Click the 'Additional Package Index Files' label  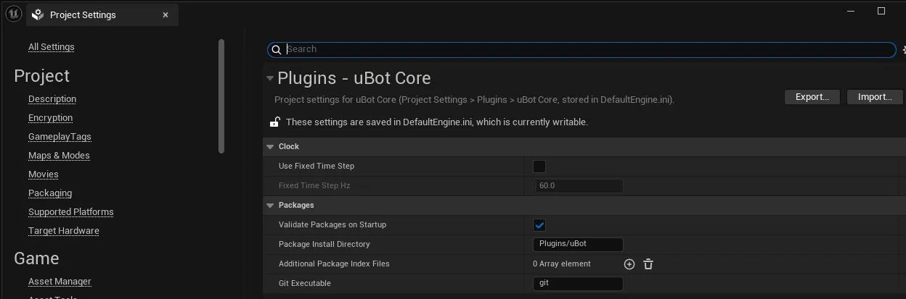pyautogui.click(x=334, y=264)
